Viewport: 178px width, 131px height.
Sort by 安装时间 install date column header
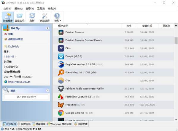tap(147, 26)
